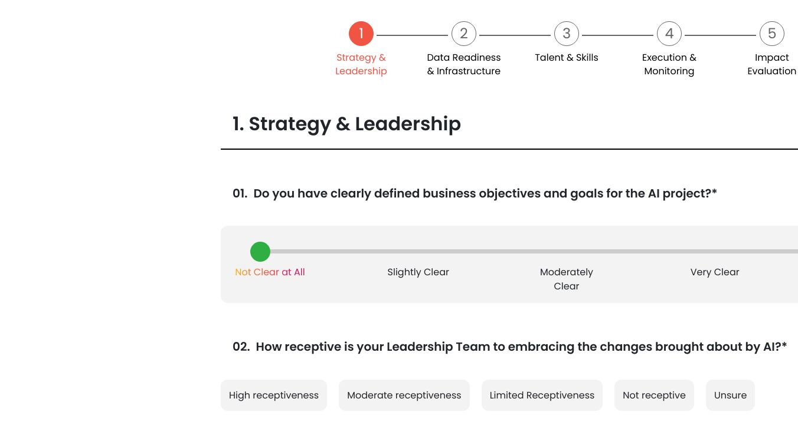Jump to step 4 circle
798x448 pixels.
click(669, 34)
